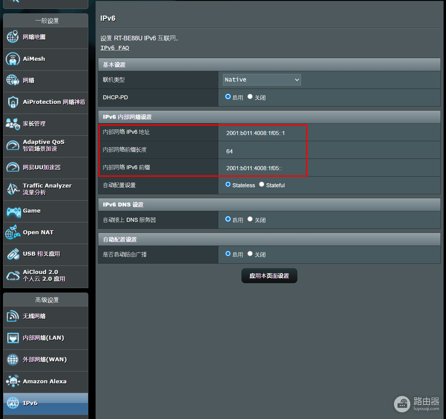Open the 网络地图 globe icon
The width and height of the screenshot is (446, 419).
point(13,37)
